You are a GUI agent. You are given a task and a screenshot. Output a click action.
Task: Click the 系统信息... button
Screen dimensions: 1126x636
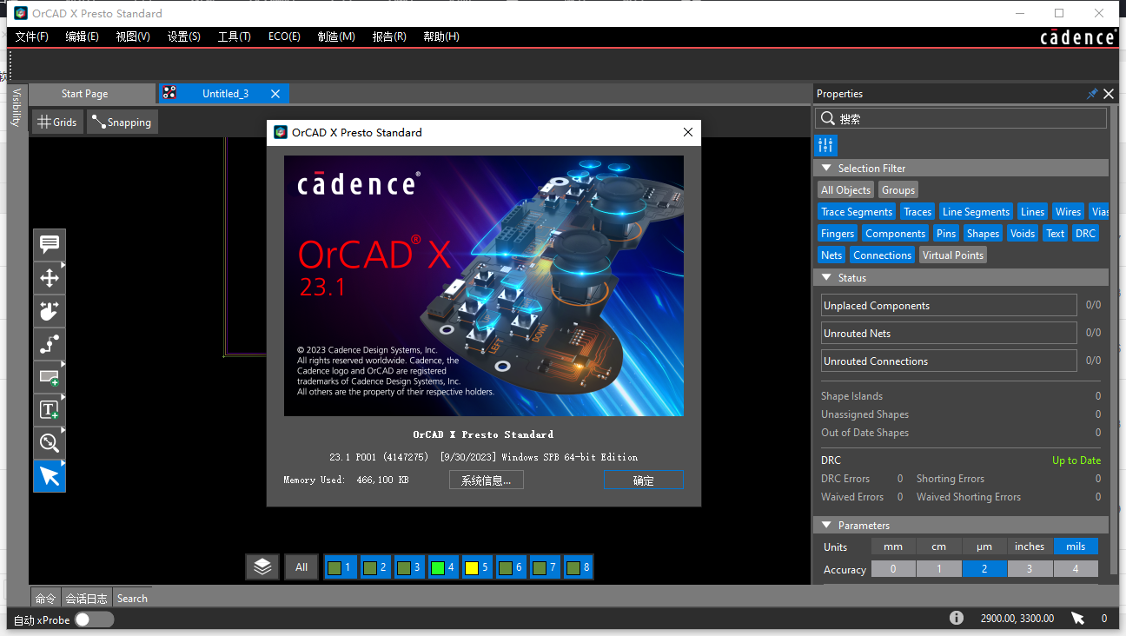(487, 480)
